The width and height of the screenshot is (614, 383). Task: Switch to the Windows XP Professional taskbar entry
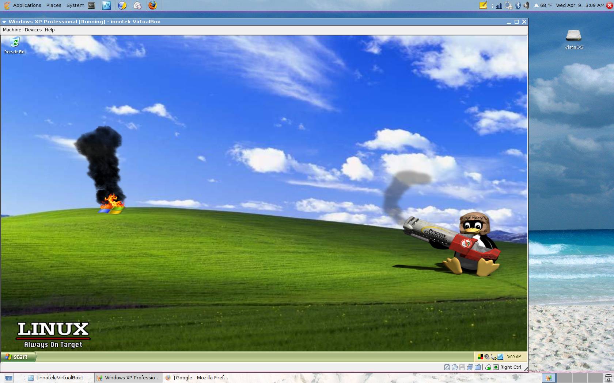click(128, 378)
